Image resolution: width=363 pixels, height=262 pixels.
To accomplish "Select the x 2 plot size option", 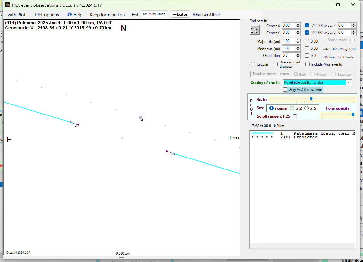I will (x=292, y=108).
